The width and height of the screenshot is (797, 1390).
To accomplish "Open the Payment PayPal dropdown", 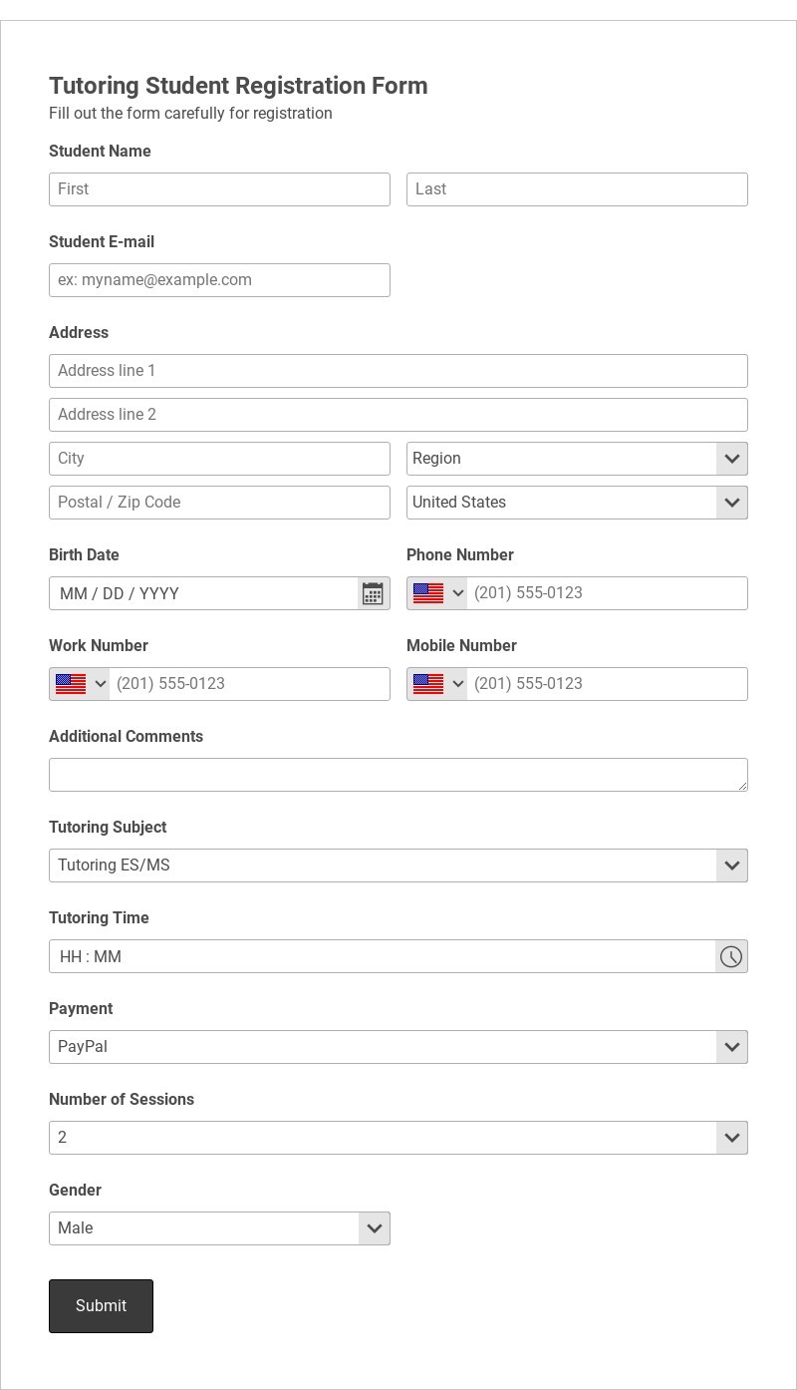I will (398, 1047).
